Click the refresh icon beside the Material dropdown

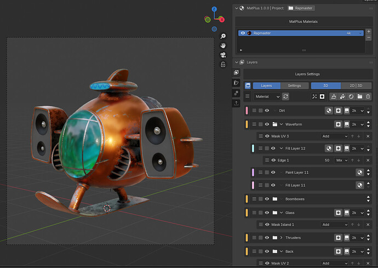[x=285, y=96]
